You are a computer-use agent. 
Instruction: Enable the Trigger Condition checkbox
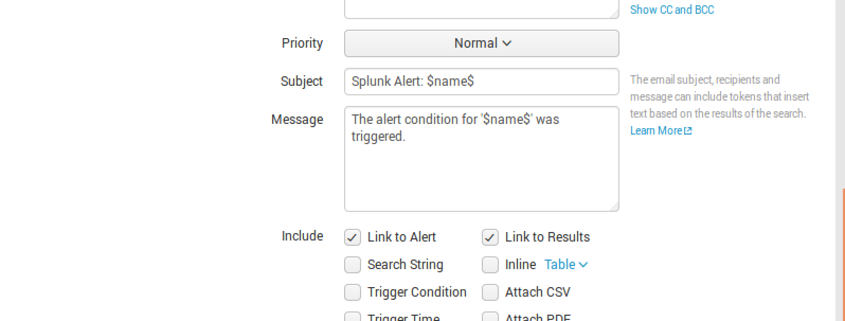353,292
